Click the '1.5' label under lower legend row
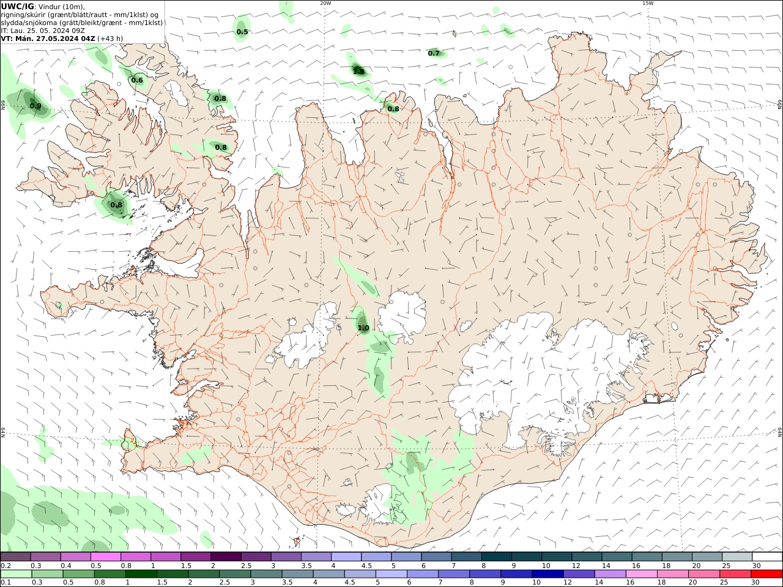783x587 pixels. (x=162, y=583)
